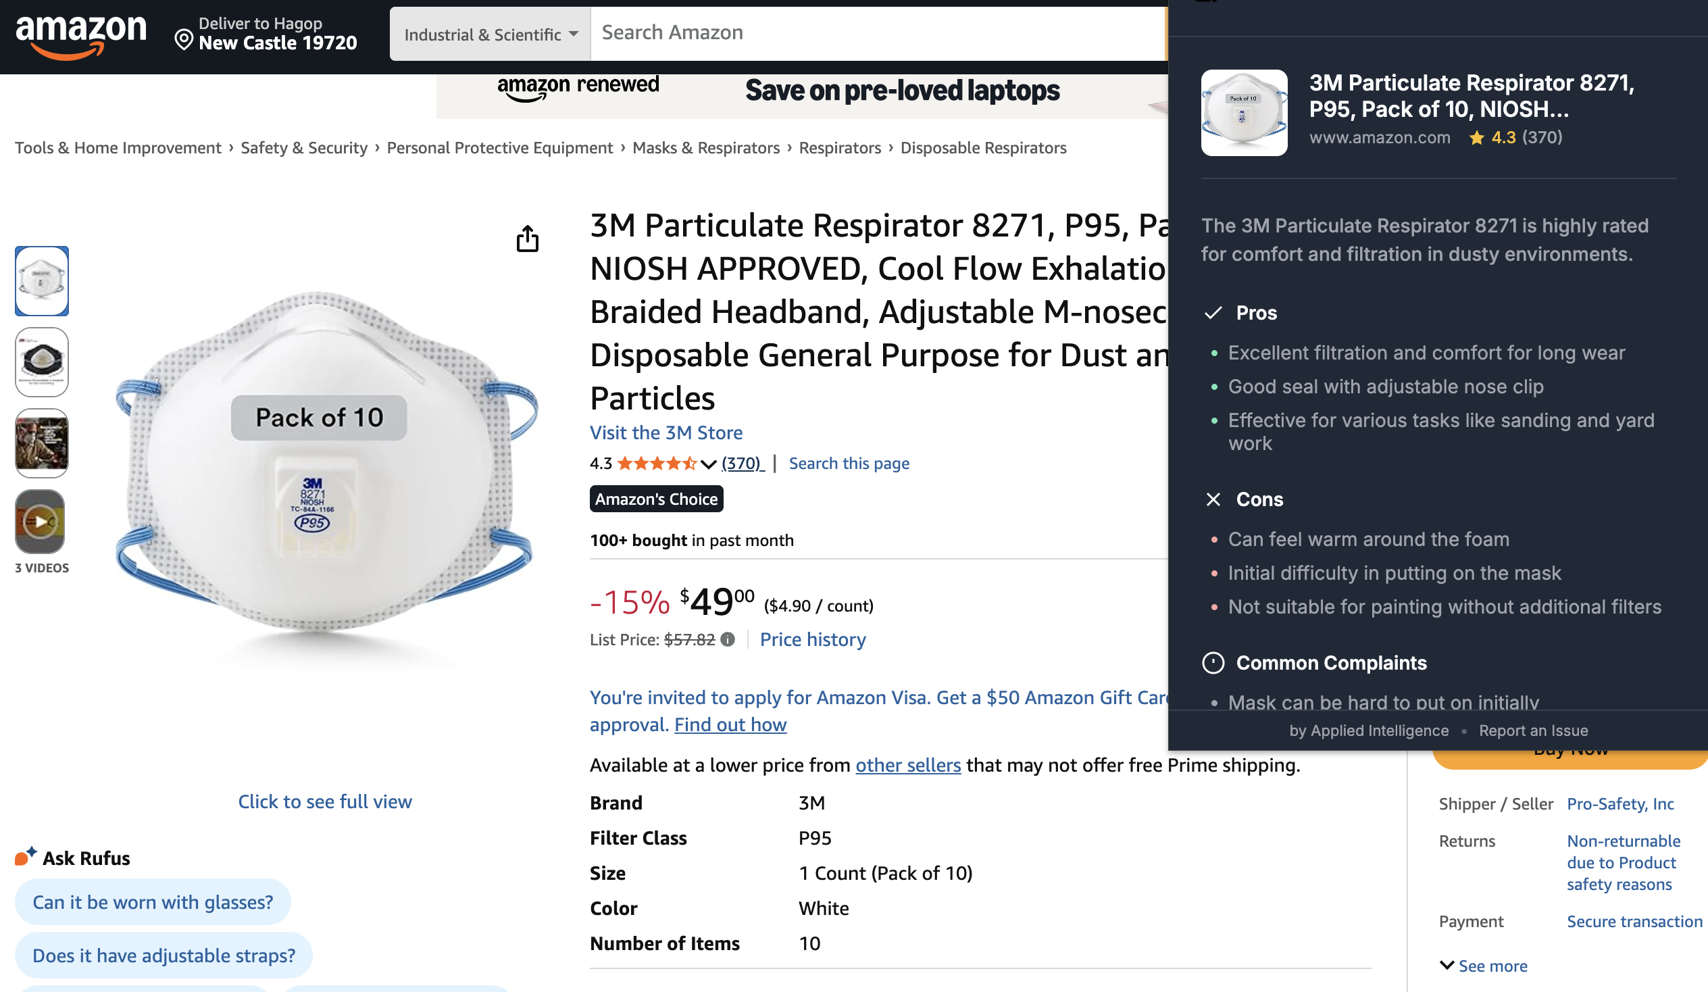Image resolution: width=1708 pixels, height=992 pixels.
Task: Click the Ask Rufus icon
Action: [26, 856]
